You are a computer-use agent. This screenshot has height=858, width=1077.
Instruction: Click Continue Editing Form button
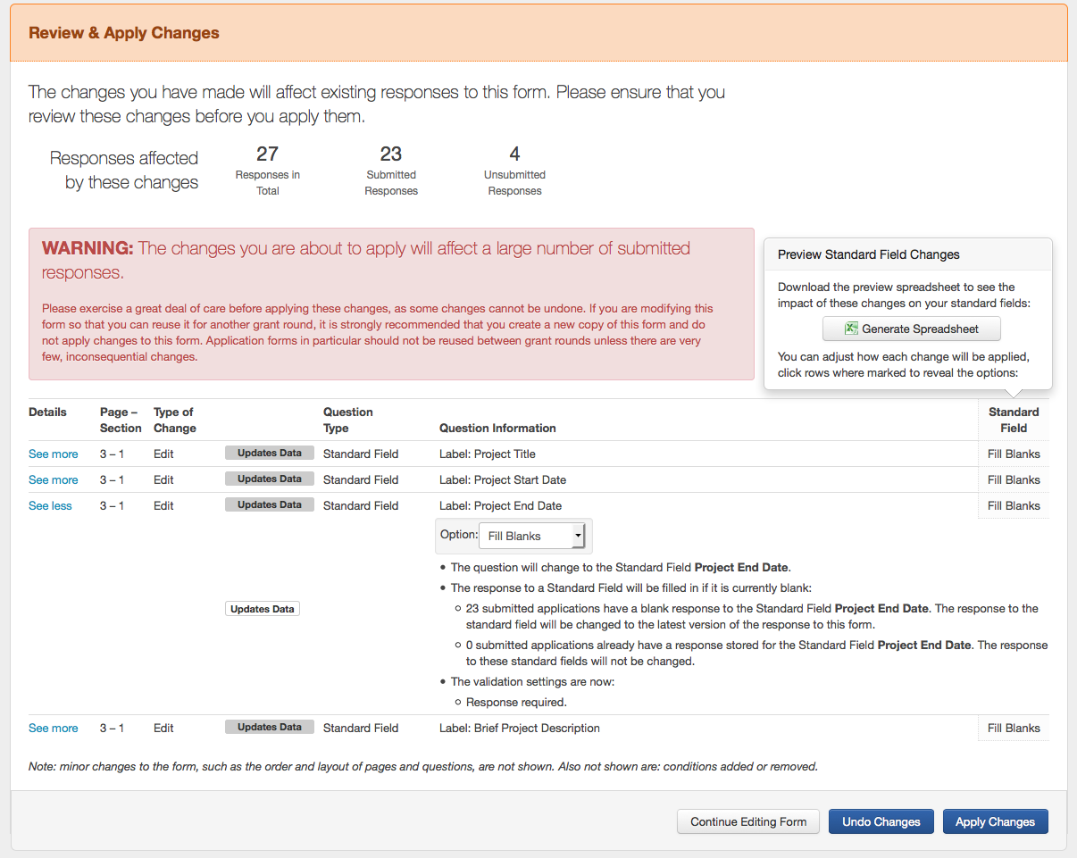747,821
